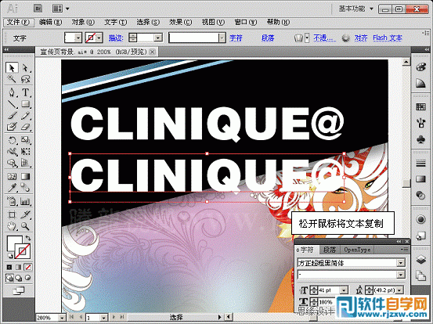This screenshot has height=324, width=433.
Task: Choose the Gradient tool
Action: (25, 176)
